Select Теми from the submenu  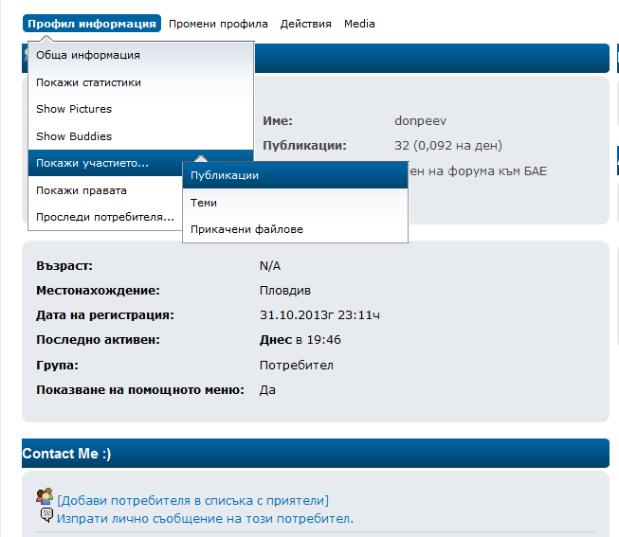[204, 203]
